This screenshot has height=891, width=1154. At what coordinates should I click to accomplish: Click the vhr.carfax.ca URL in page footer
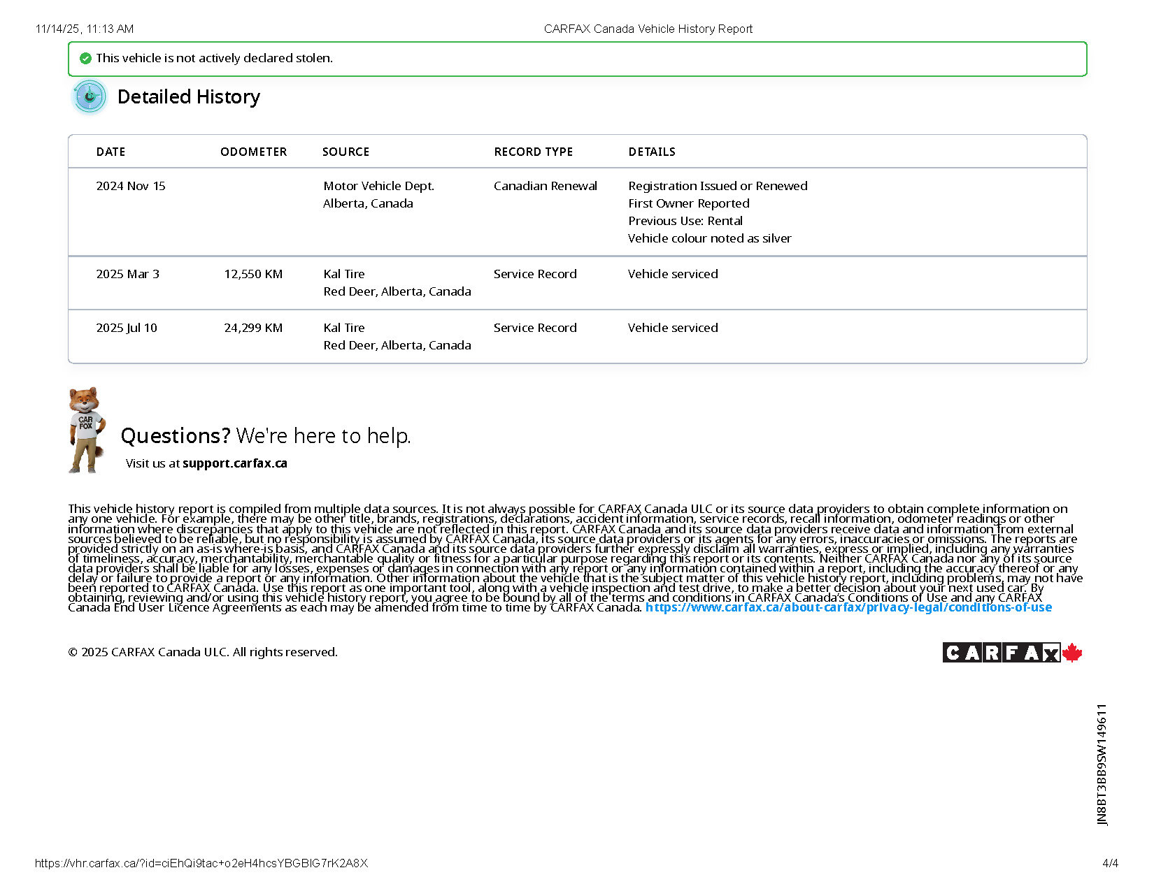pyautogui.click(x=201, y=863)
